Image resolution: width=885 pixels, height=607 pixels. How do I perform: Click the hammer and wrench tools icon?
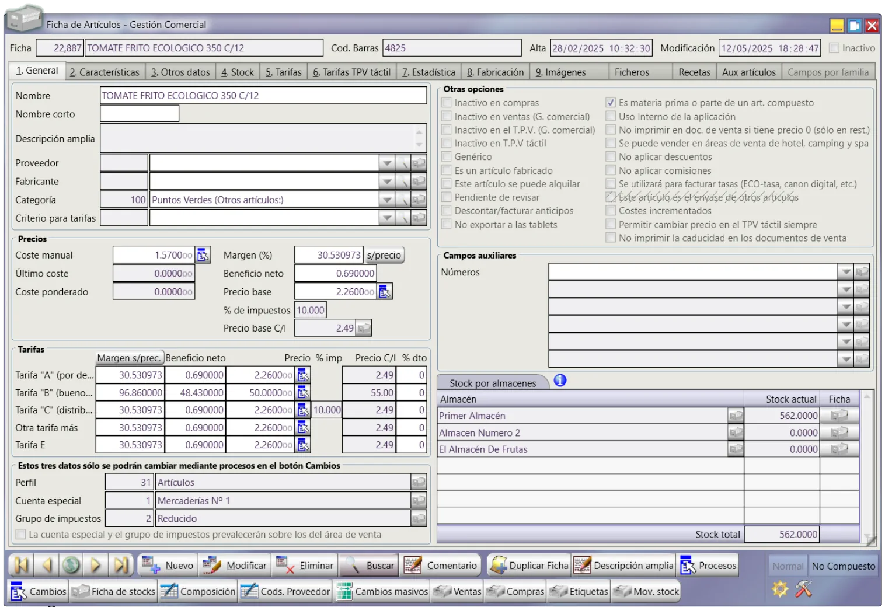coord(804,589)
